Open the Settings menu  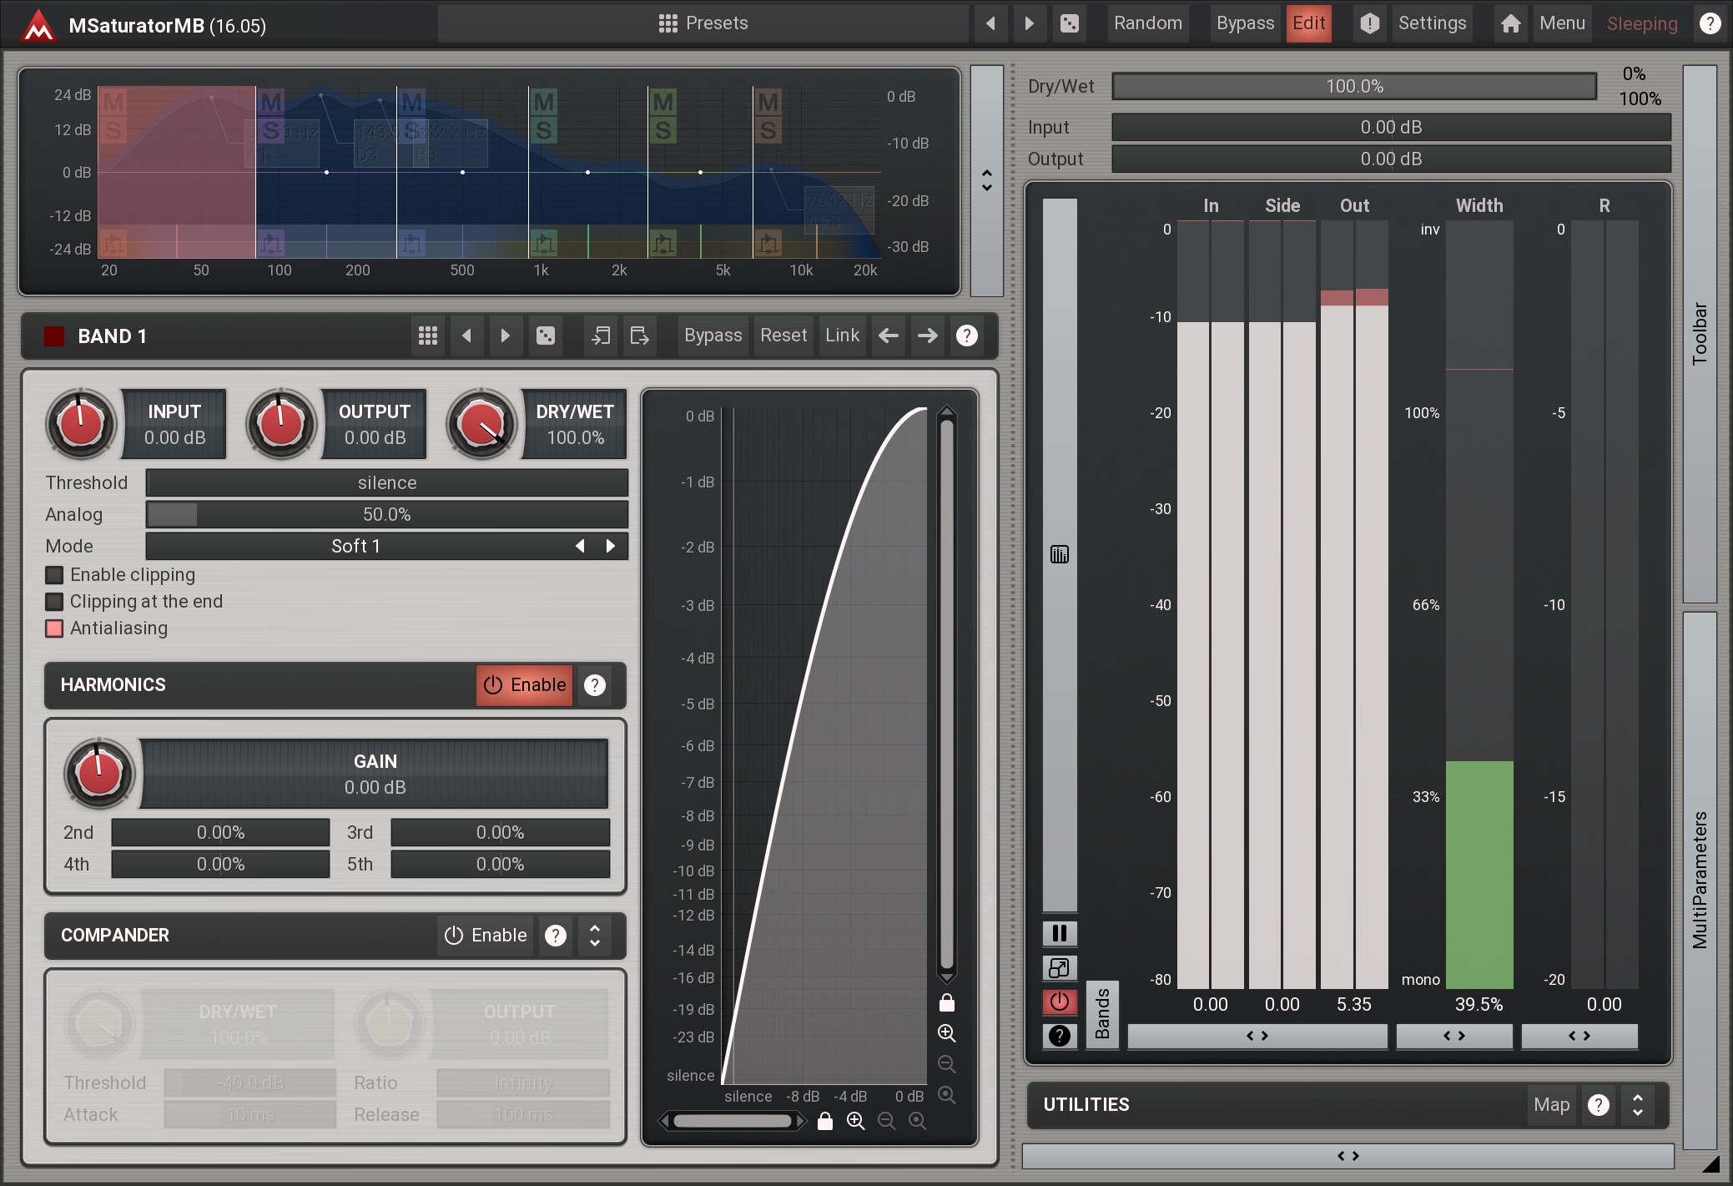pyautogui.click(x=1432, y=23)
